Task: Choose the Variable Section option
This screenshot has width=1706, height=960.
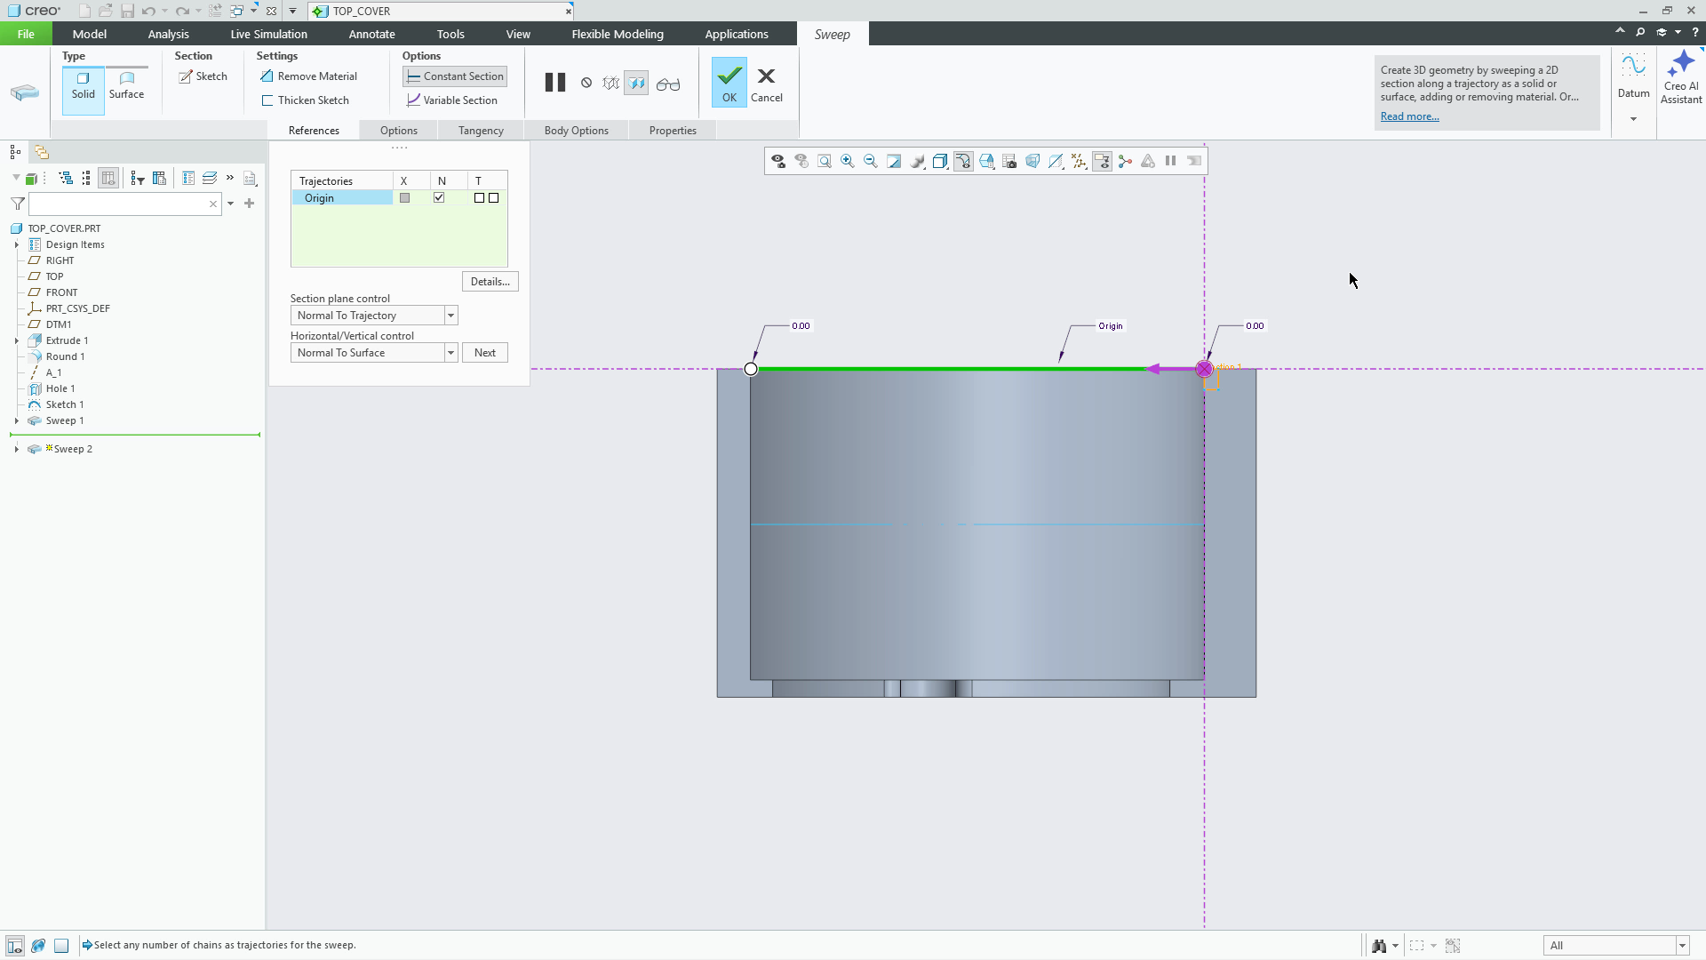Action: tap(452, 100)
